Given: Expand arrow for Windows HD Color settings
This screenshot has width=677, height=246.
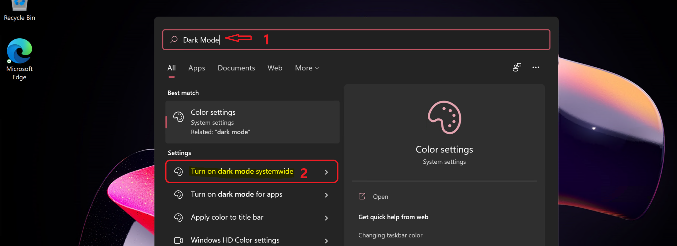Looking at the screenshot, I should click(326, 241).
